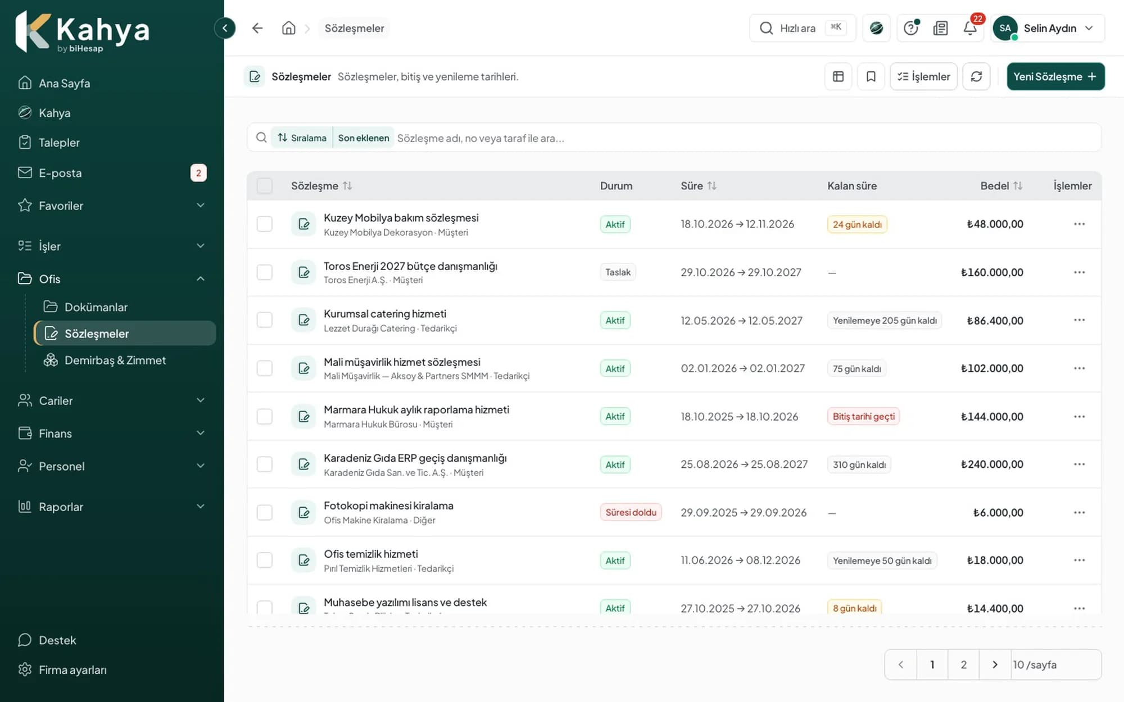
Task: Select the Marmara Hukuk aylık raporlama checkbox
Action: [264, 416]
